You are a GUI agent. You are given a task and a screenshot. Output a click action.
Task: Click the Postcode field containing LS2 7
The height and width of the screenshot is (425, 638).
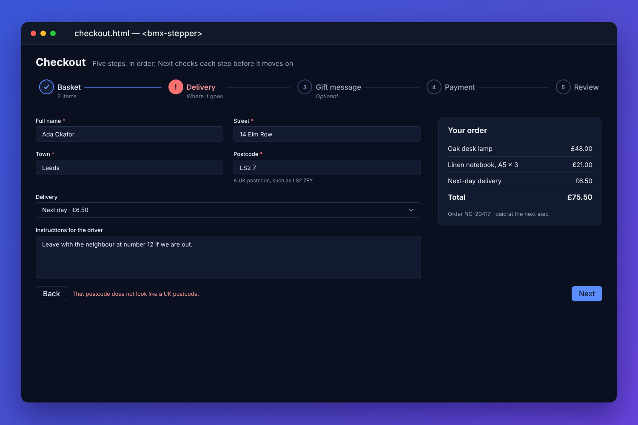327,167
